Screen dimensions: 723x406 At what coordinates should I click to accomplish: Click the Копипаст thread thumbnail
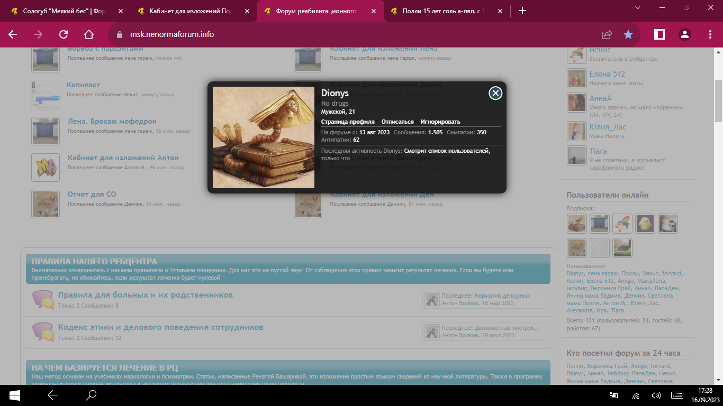pos(46,95)
